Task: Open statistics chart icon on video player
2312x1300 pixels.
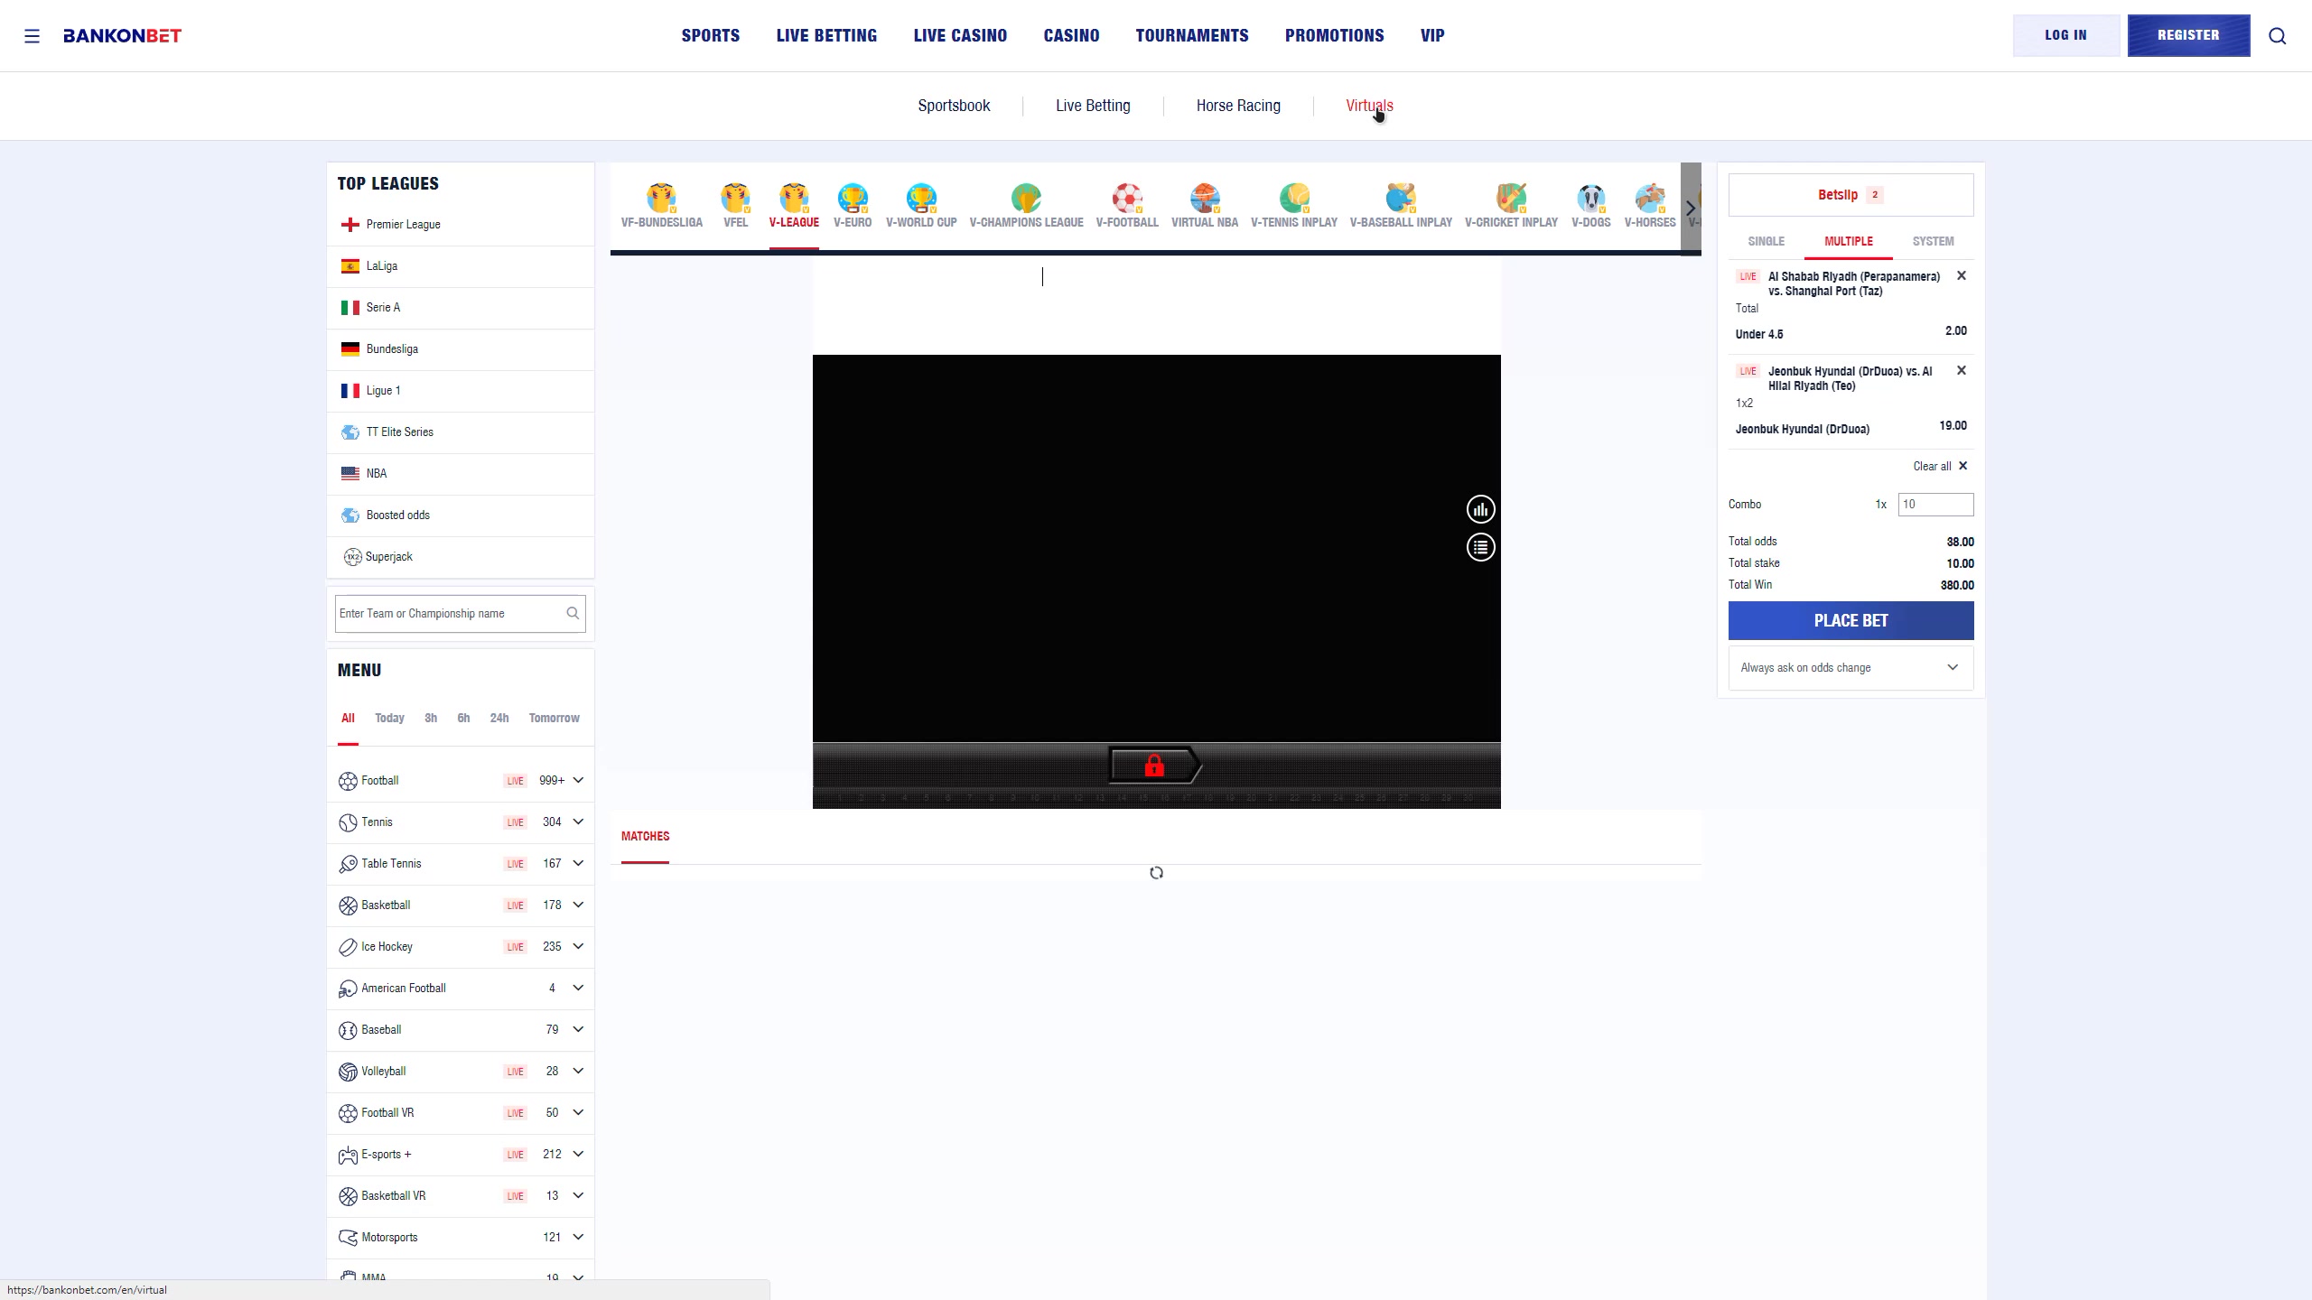Action: click(x=1480, y=510)
